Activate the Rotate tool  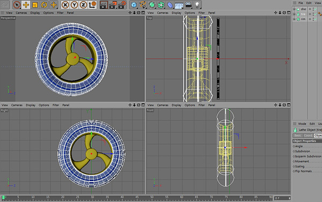[x=44, y=5]
